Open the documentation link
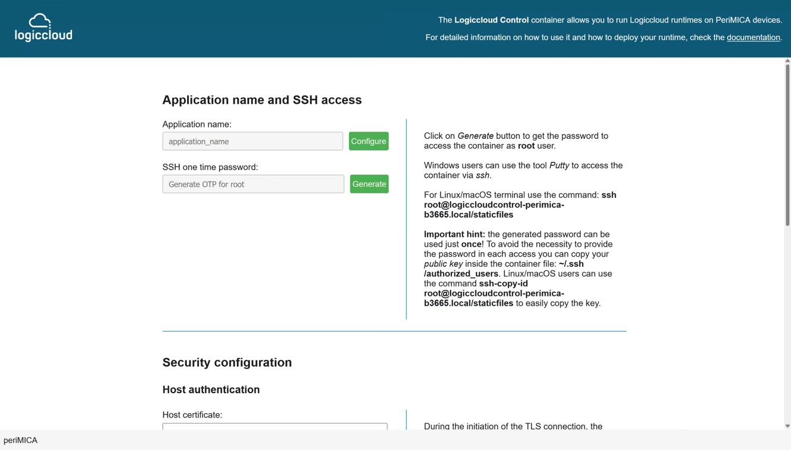Image resolution: width=791 pixels, height=450 pixels. (x=753, y=37)
